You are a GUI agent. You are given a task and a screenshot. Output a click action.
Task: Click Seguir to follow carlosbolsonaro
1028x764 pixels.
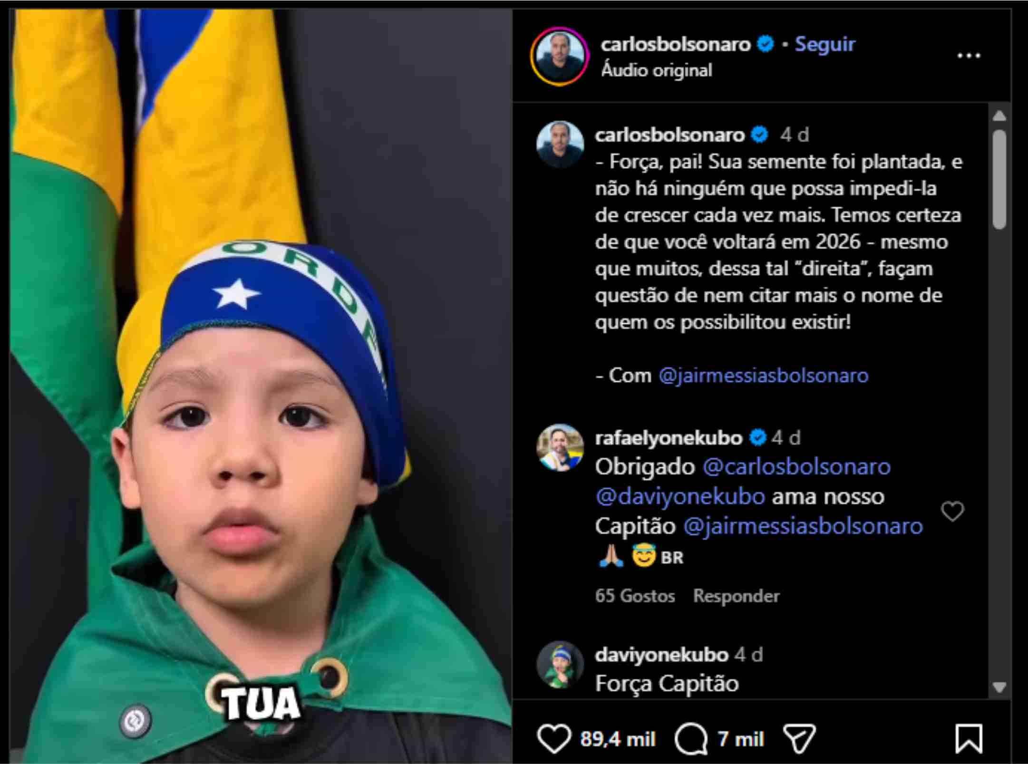(825, 44)
